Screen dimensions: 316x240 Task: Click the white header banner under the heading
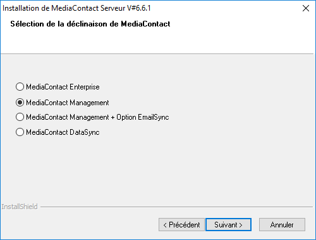coord(157,41)
